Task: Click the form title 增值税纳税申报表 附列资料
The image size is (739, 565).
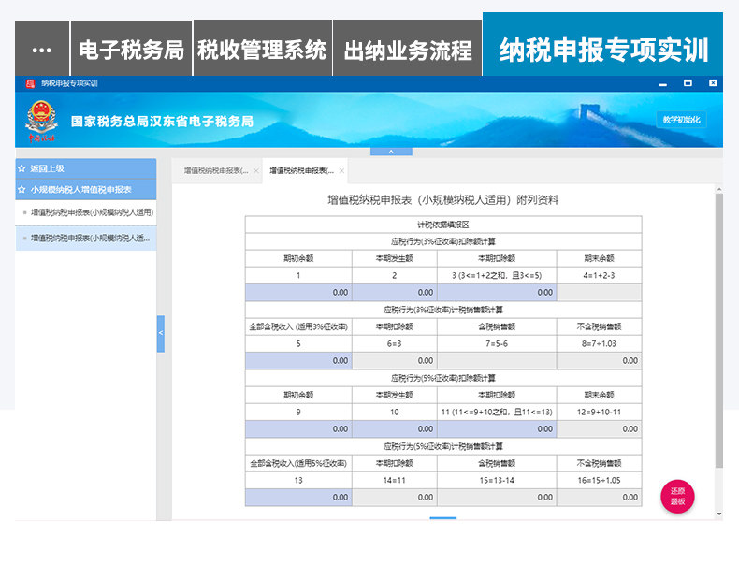Action: [x=443, y=200]
